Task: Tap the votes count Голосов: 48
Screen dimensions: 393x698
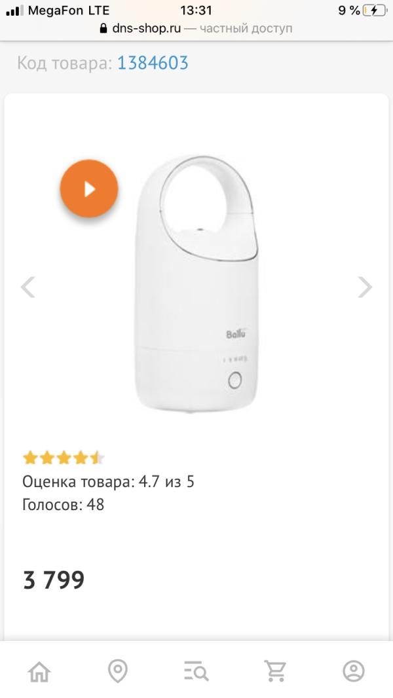Action: coord(64,505)
